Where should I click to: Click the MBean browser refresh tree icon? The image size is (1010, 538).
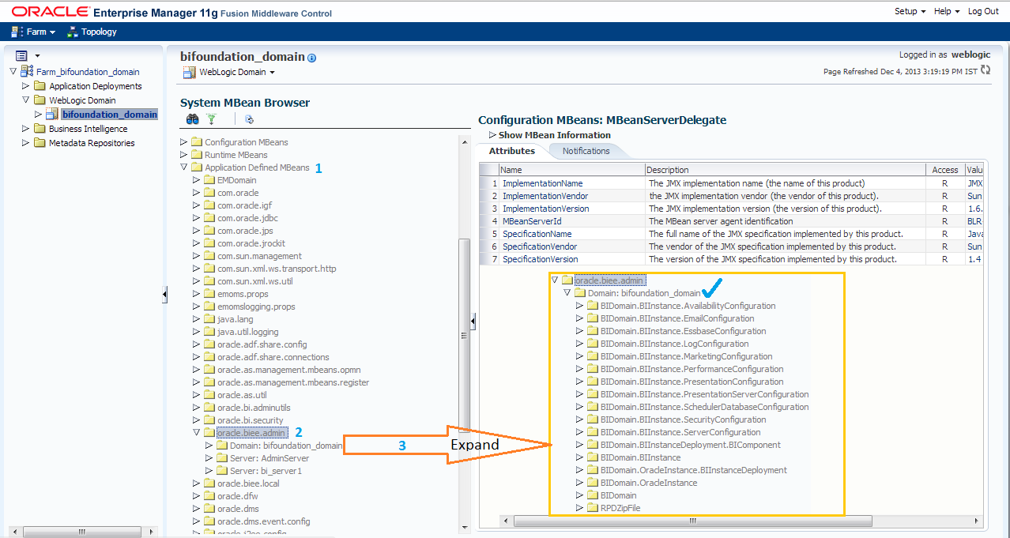[x=249, y=120]
